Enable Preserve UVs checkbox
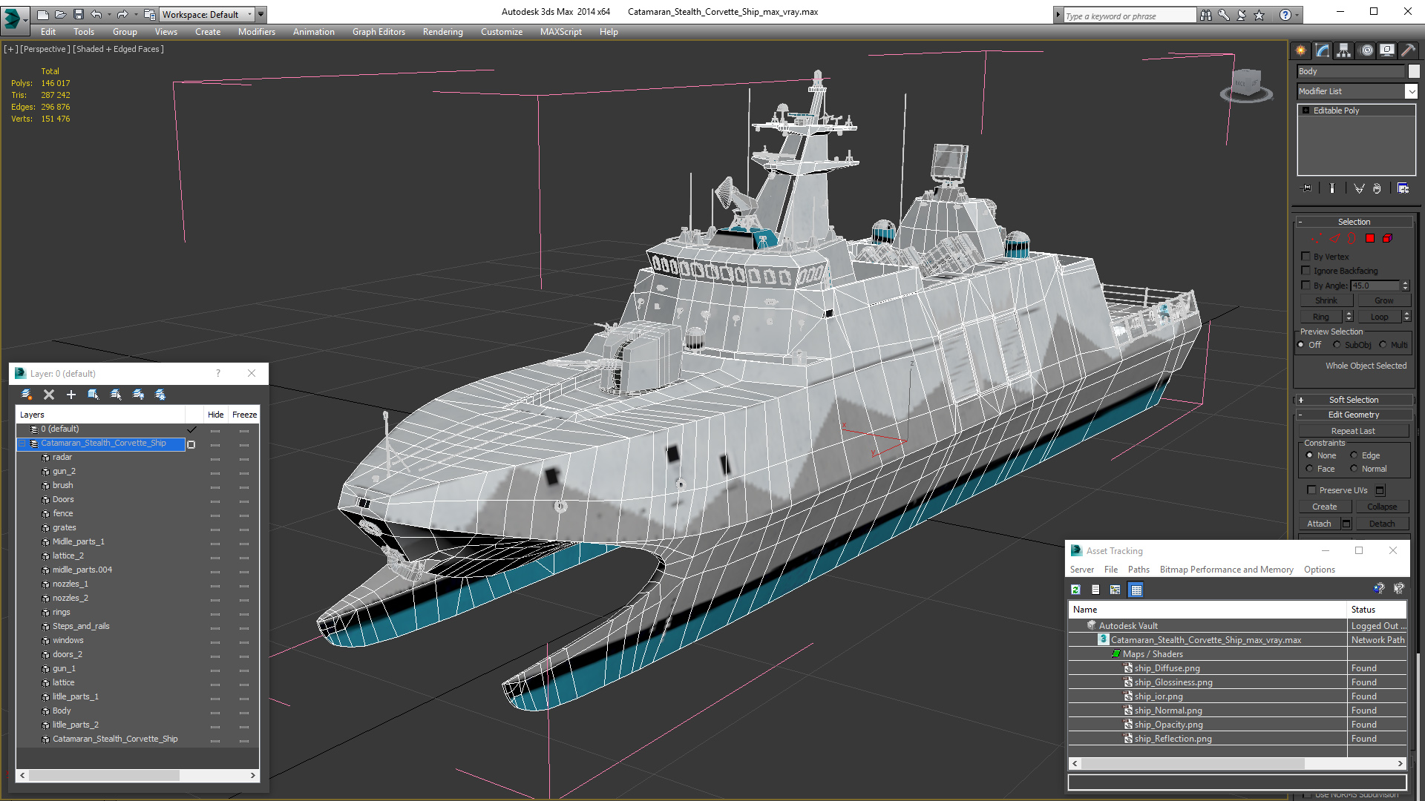This screenshot has width=1425, height=801. 1311,490
